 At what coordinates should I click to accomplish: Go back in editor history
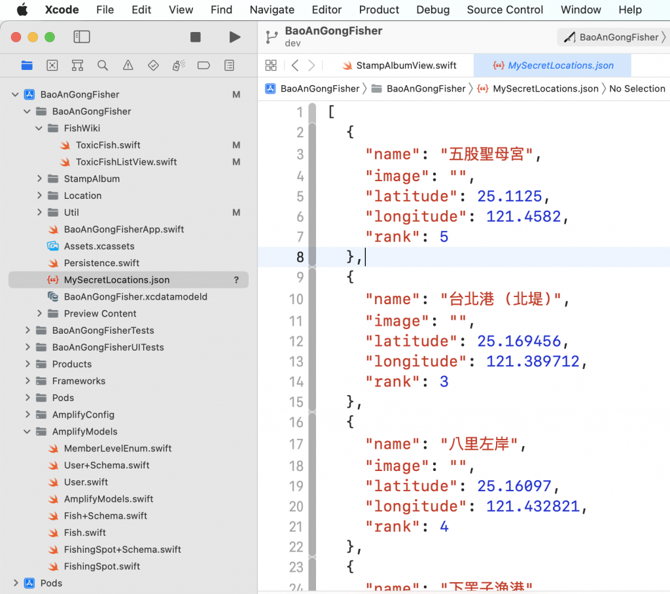pyautogui.click(x=295, y=65)
